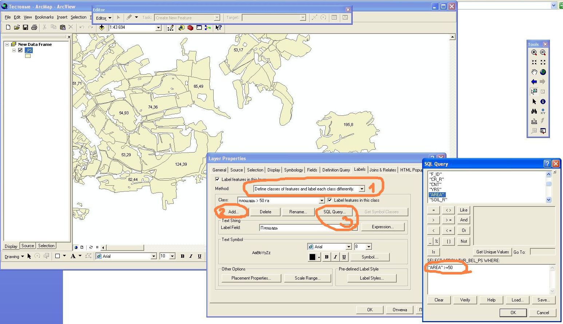Click Verify in SQL Query dialog

pos(465,300)
